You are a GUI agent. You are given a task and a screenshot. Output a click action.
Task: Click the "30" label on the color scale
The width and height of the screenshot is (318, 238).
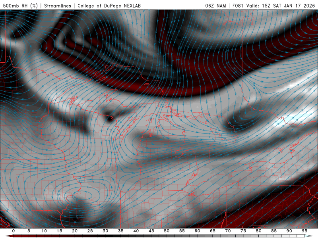tap(105, 231)
